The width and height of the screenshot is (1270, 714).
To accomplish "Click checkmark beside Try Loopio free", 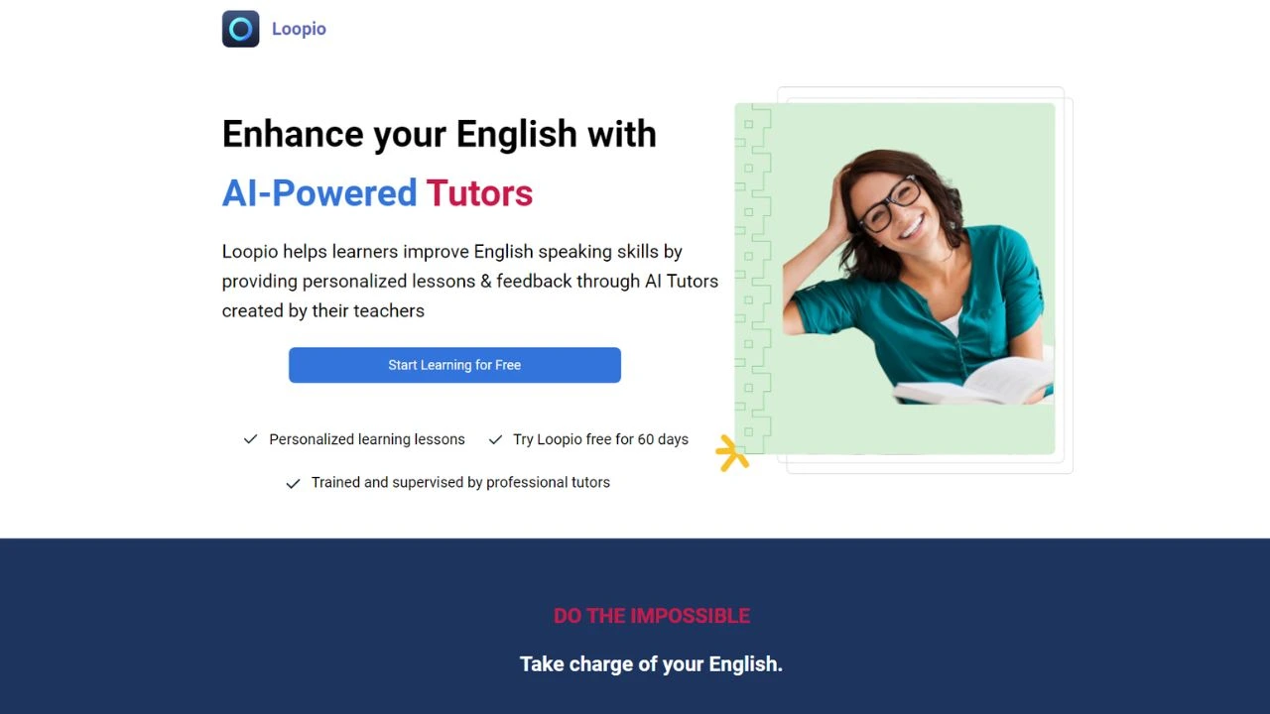I will pyautogui.click(x=495, y=439).
